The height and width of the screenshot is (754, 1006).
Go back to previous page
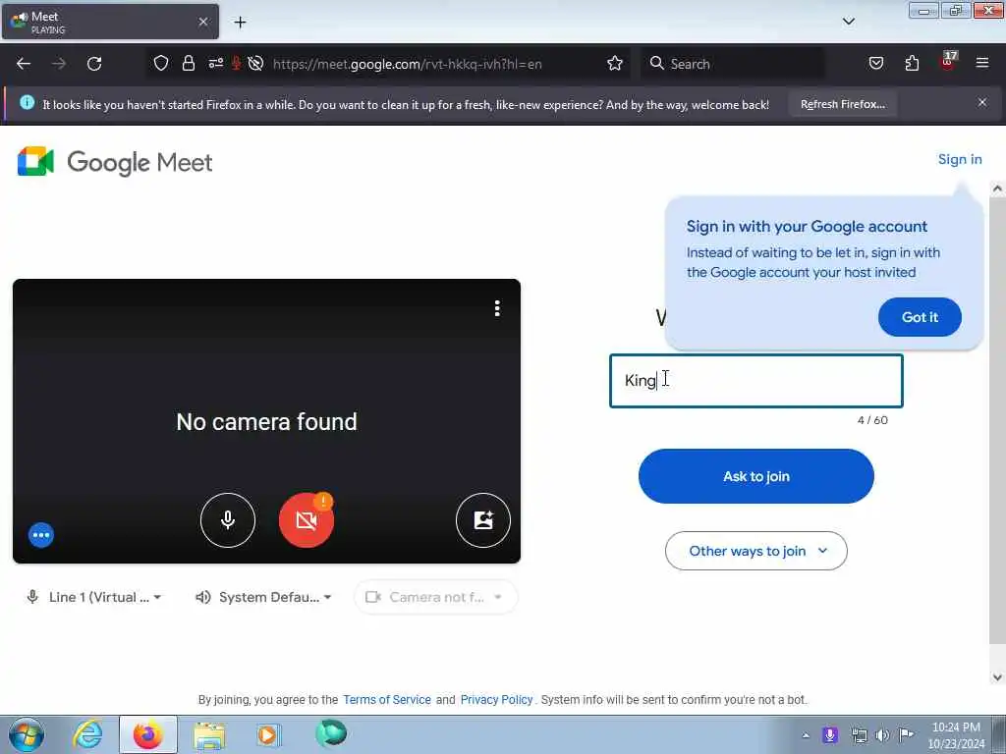[24, 64]
